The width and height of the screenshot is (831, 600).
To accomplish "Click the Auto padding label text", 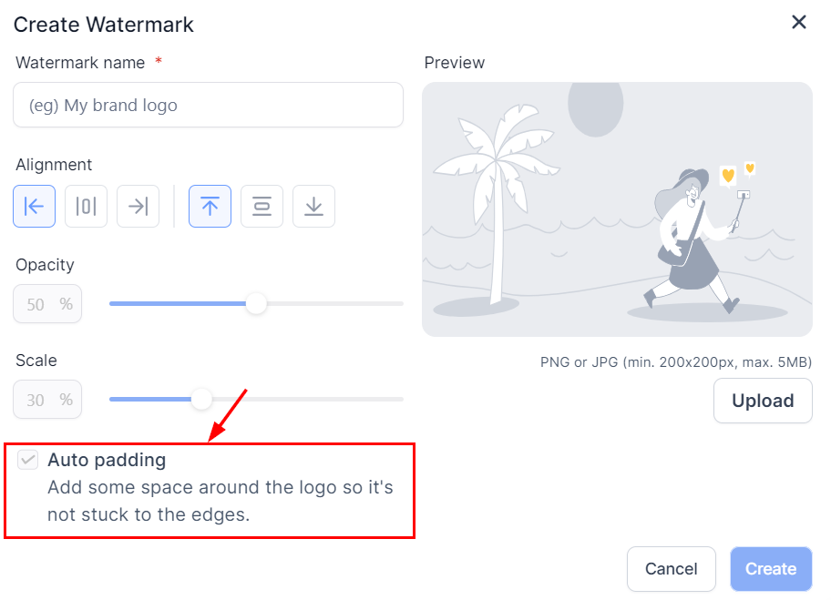I will (107, 460).
